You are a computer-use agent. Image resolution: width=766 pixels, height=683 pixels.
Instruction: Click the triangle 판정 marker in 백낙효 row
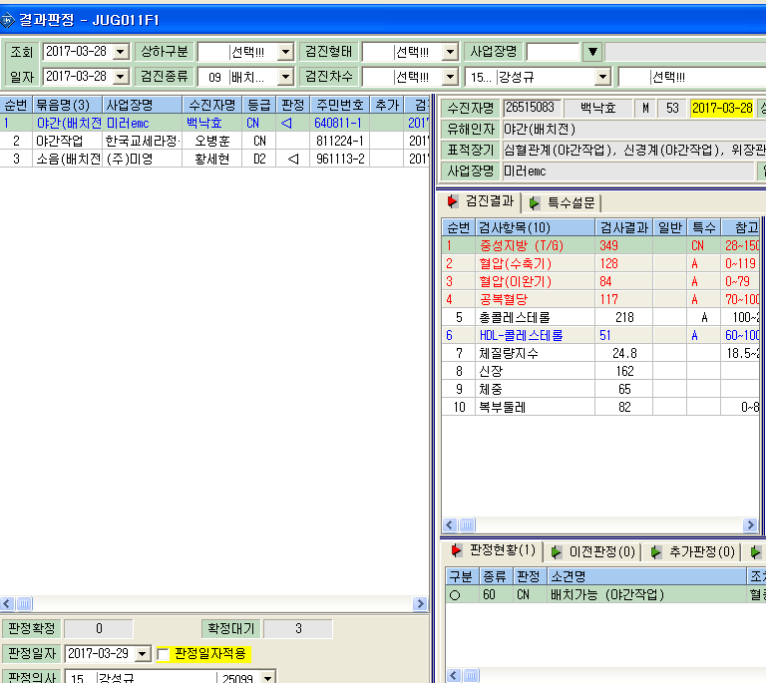[287, 123]
